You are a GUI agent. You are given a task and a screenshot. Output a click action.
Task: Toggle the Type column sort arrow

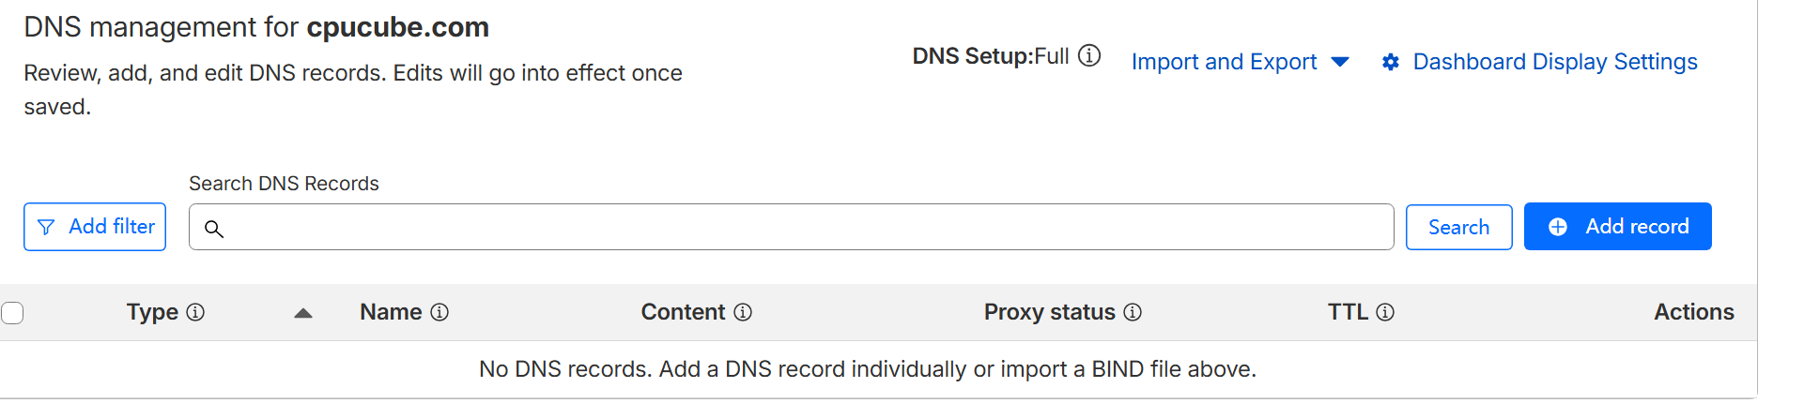pos(302,313)
